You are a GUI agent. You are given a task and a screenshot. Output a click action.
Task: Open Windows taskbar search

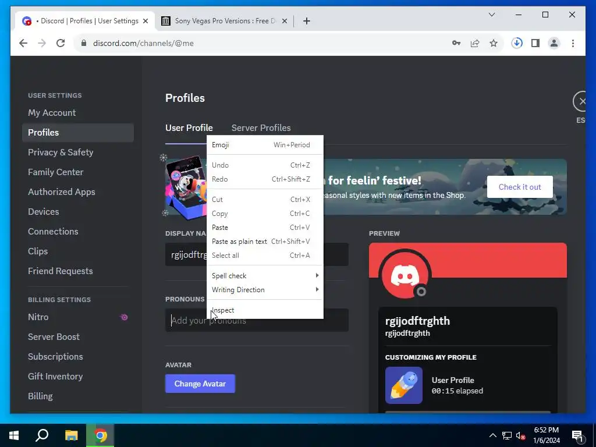(x=42, y=435)
